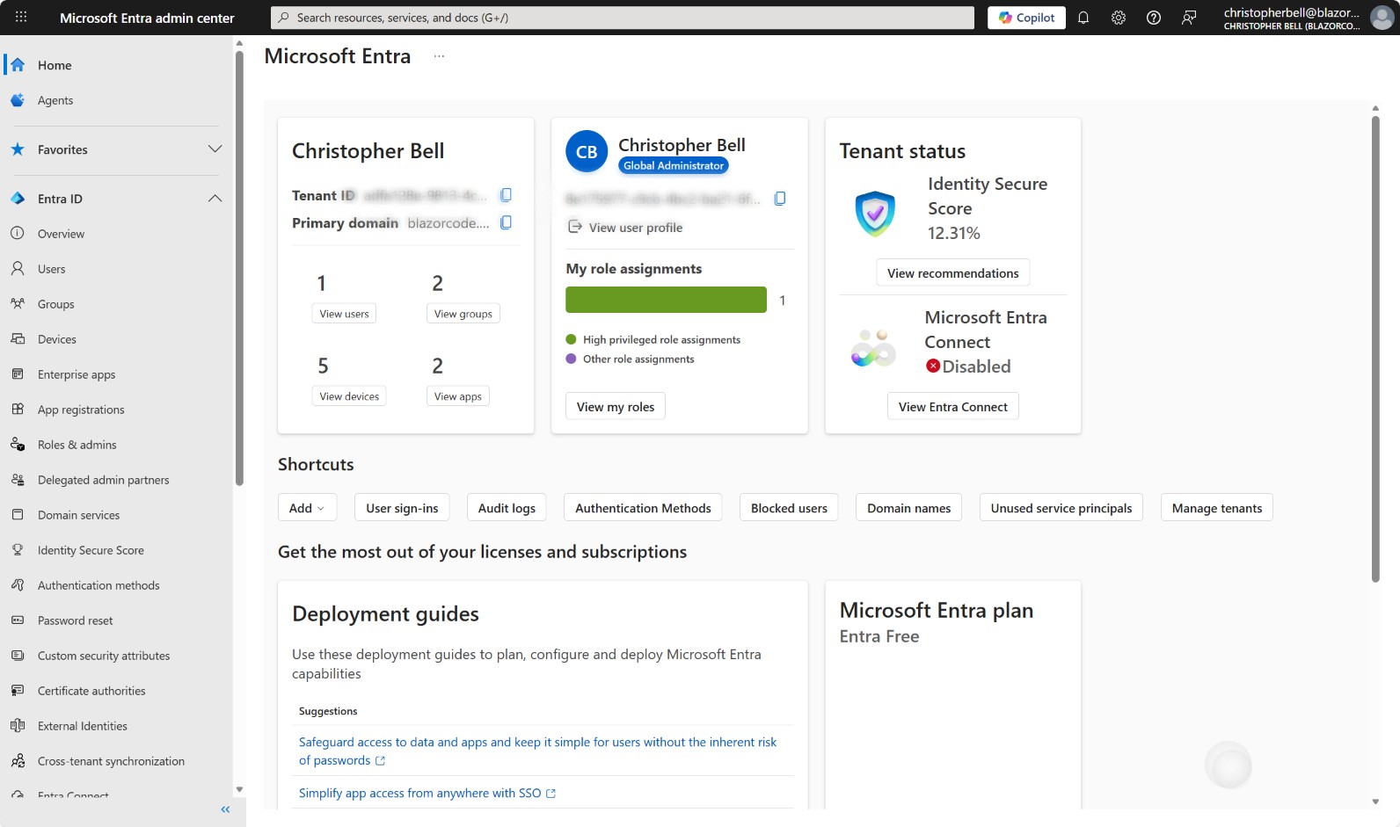Open the Audit logs shortcut
This screenshot has width=1400, height=827.
[x=507, y=508]
